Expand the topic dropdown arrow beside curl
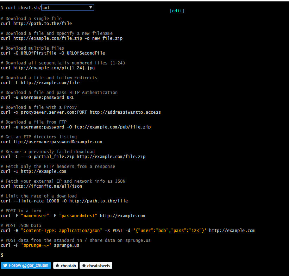The height and width of the screenshot is (276, 289). coord(91,7)
